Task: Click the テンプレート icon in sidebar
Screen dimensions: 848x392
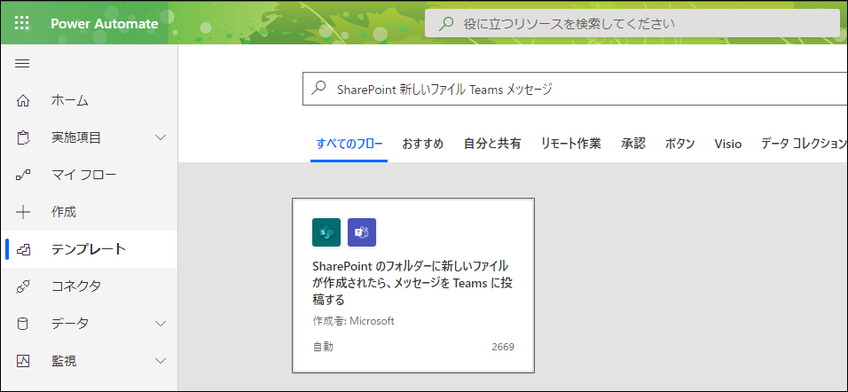Action: (x=24, y=249)
